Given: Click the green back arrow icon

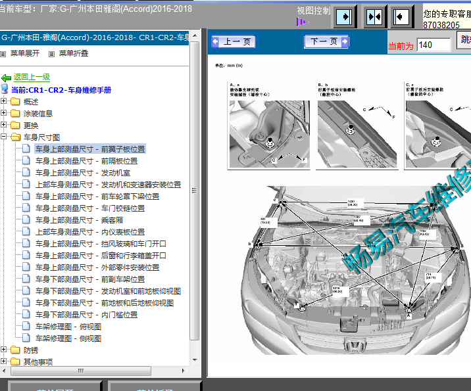Looking at the screenshot, I should (x=6, y=78).
